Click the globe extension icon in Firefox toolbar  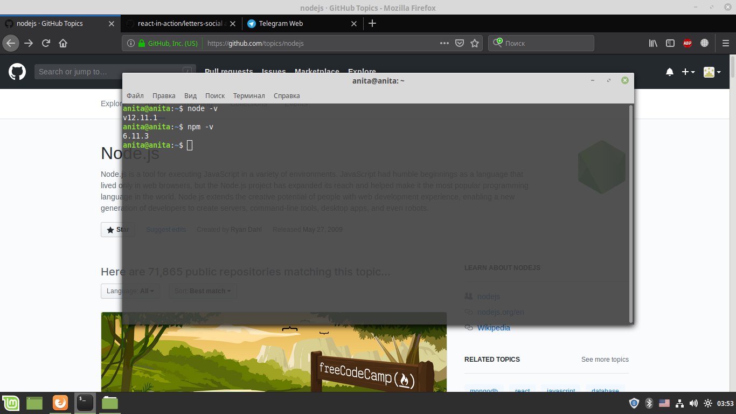click(704, 43)
